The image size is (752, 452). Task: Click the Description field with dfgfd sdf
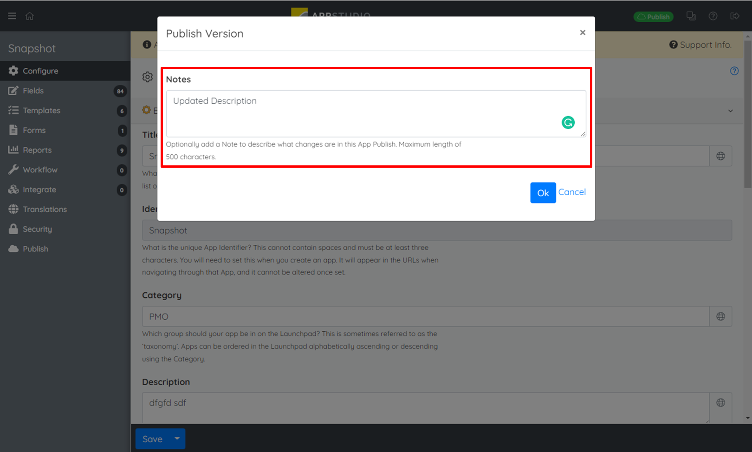[x=426, y=408]
